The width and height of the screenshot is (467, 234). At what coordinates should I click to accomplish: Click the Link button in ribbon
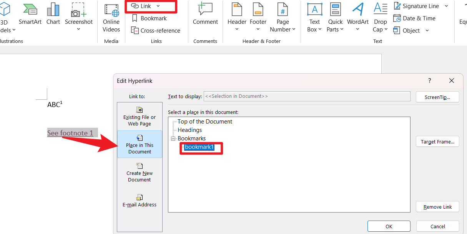tap(141, 6)
